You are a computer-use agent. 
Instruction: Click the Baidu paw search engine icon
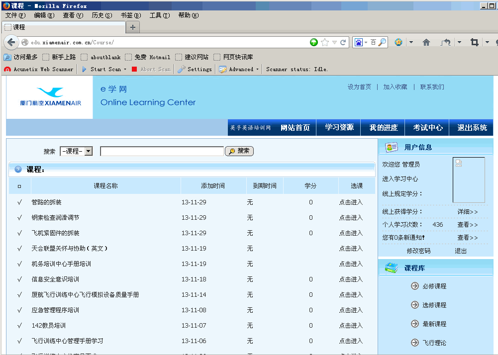359,42
